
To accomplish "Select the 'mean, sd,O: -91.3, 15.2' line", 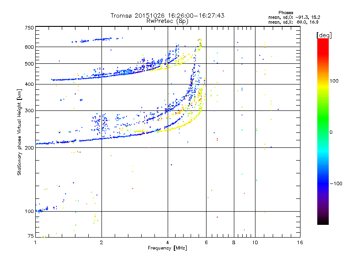I will (294, 17).
